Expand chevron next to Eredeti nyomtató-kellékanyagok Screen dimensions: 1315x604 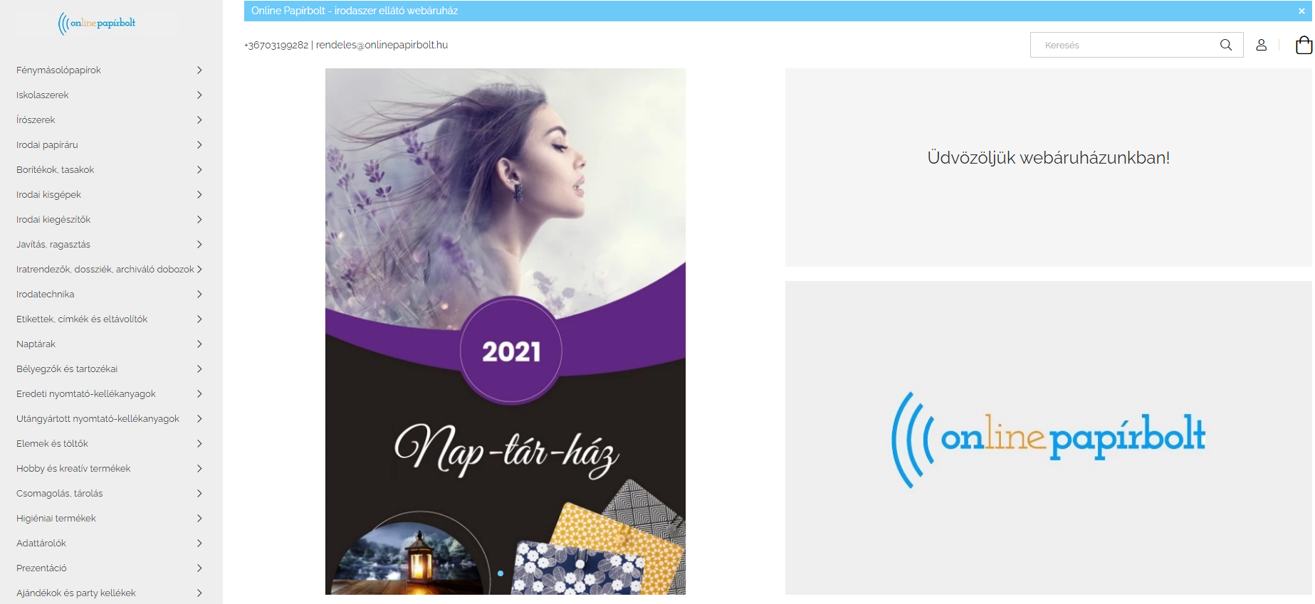[199, 393]
